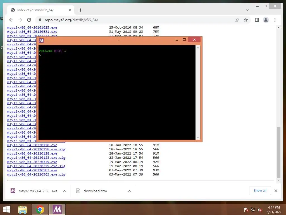Minimize the Chrome window
The image size is (286, 215).
258,6
